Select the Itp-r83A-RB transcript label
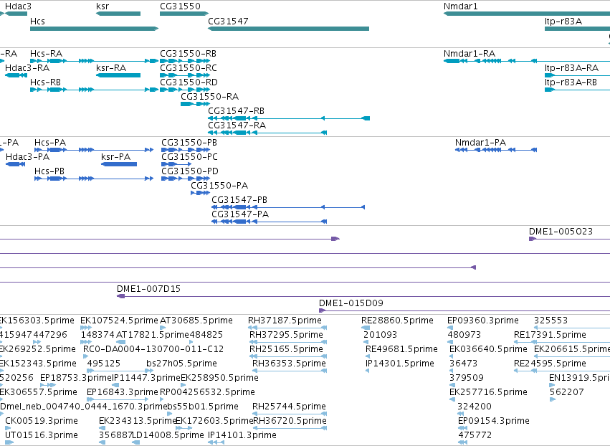 571,82
